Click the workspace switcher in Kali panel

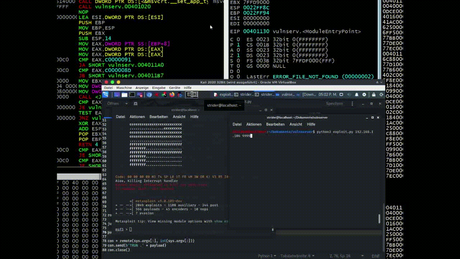(191, 95)
